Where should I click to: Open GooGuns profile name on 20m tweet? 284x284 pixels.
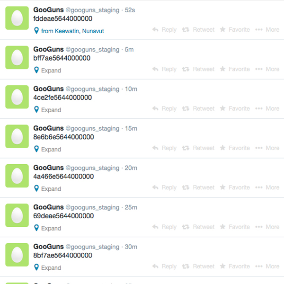49,168
